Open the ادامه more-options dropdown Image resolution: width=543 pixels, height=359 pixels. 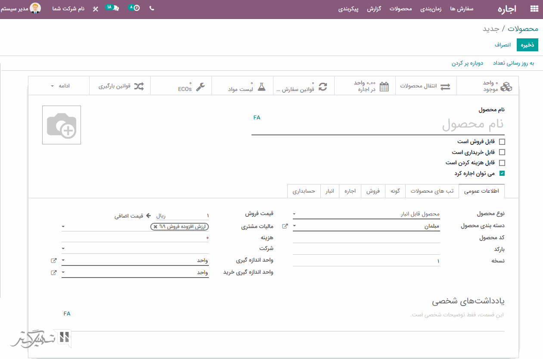tap(59, 86)
